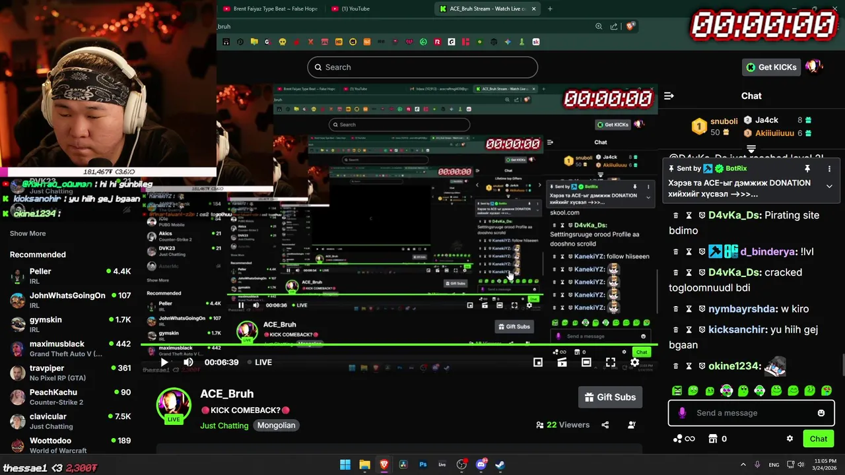
Task: Open the PeachKachu Counter-Strike 2 channel
Action: coord(71,396)
